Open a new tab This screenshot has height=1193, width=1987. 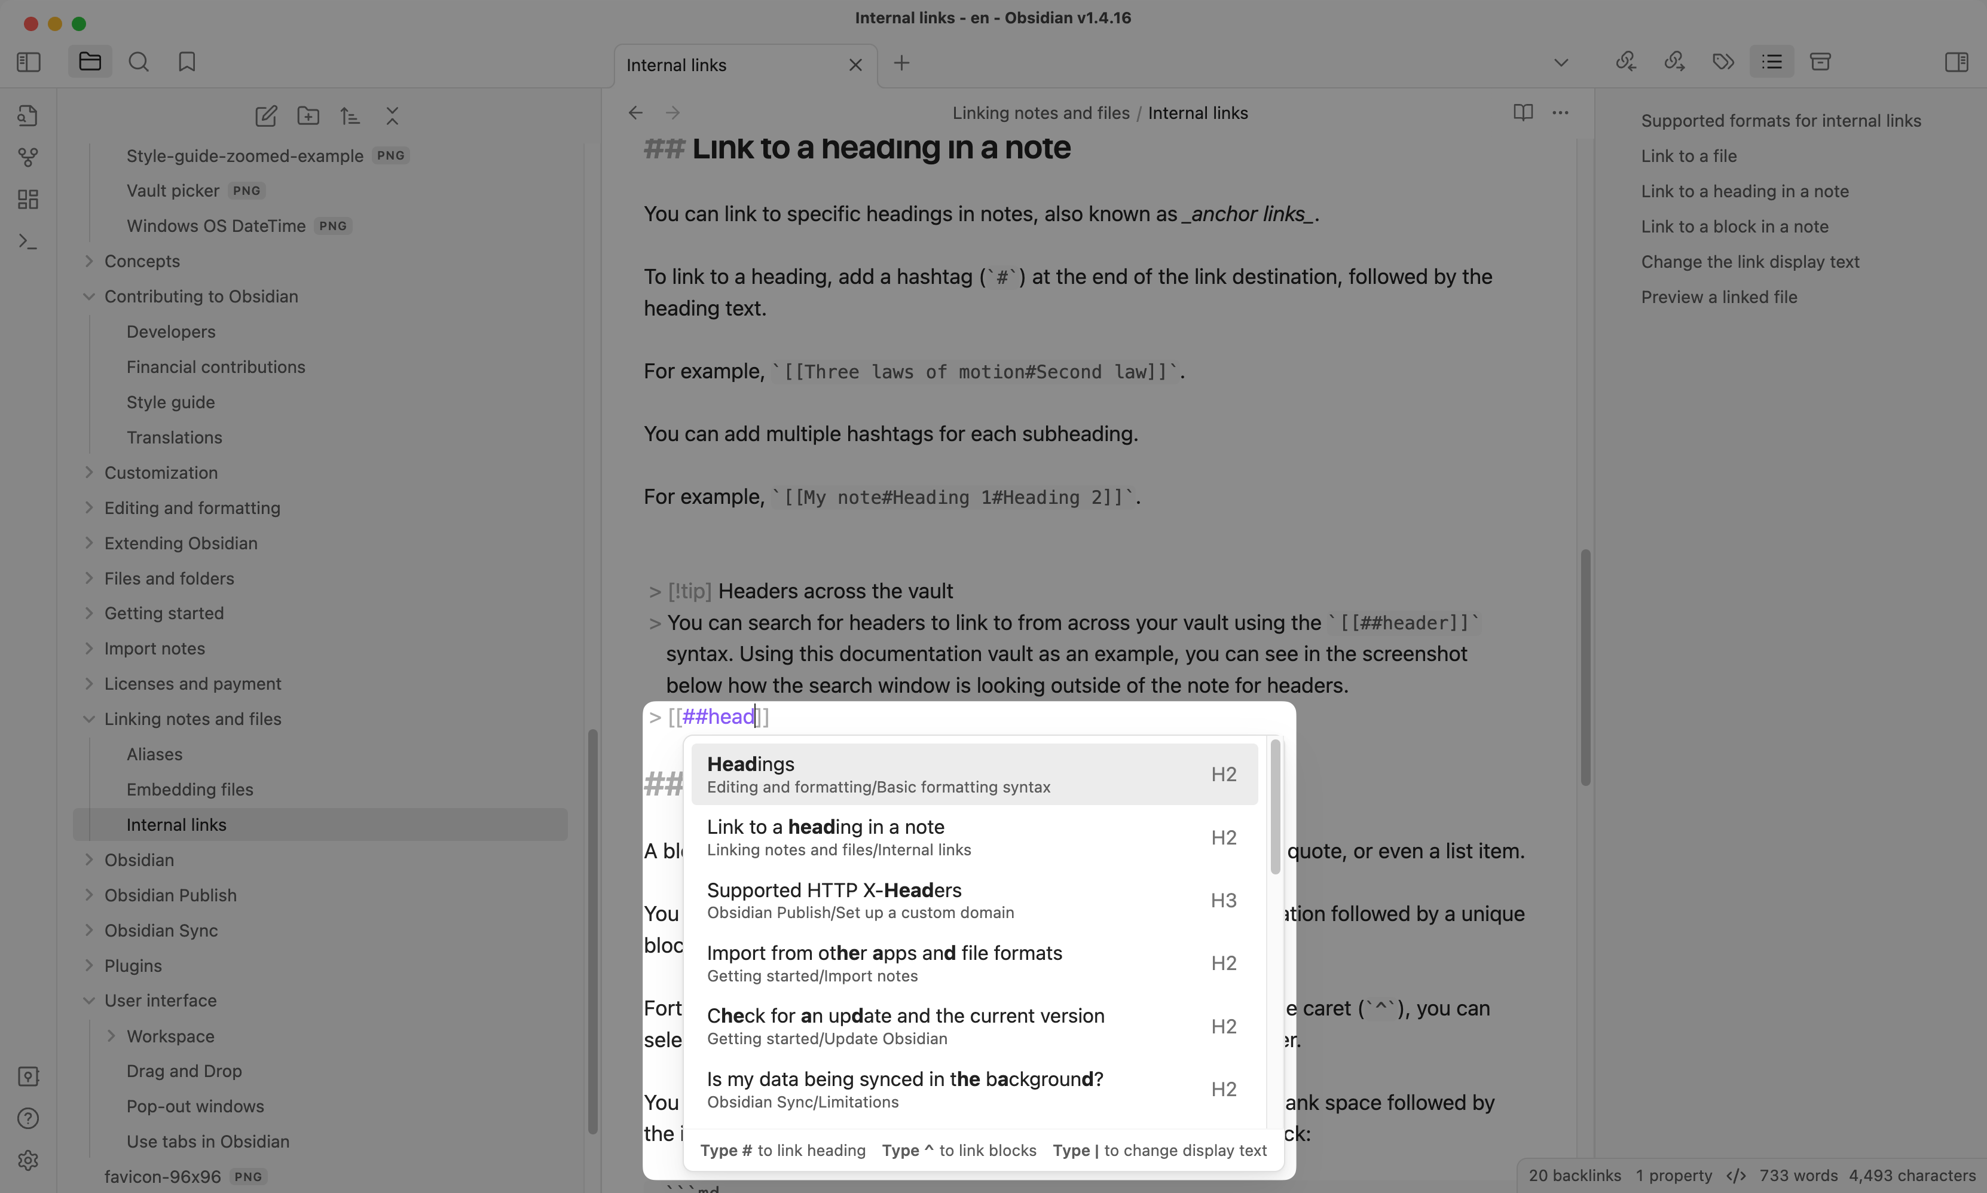(x=902, y=63)
